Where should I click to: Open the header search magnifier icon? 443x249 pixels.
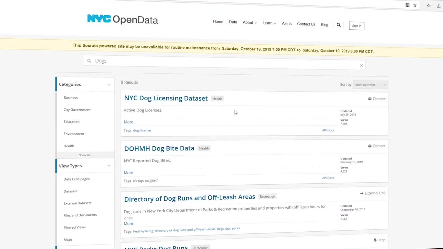338,25
